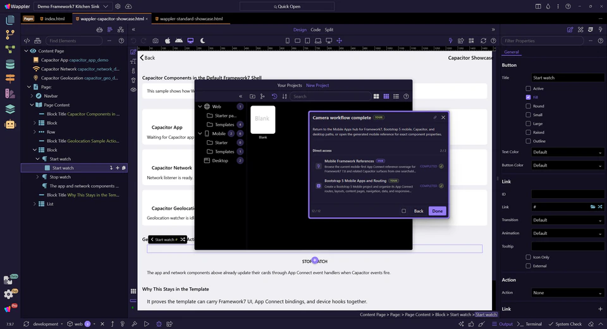Enable the Small checkbox
The height and width of the screenshot is (329, 607).
click(x=528, y=115)
